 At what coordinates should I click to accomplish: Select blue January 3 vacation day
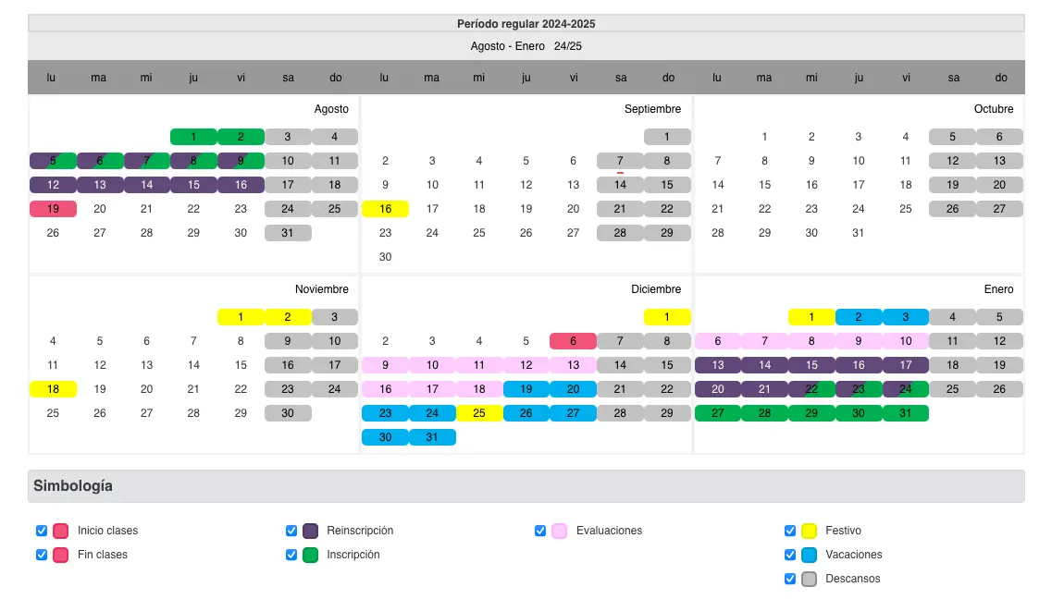pyautogui.click(x=906, y=317)
